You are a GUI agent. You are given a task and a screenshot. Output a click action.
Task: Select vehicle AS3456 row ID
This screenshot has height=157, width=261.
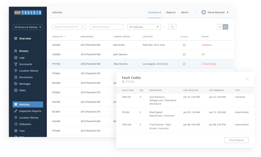56,45
